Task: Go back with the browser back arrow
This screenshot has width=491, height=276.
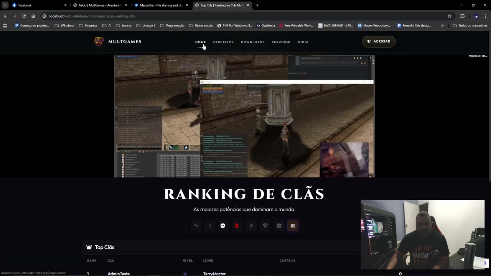Action: (5, 16)
